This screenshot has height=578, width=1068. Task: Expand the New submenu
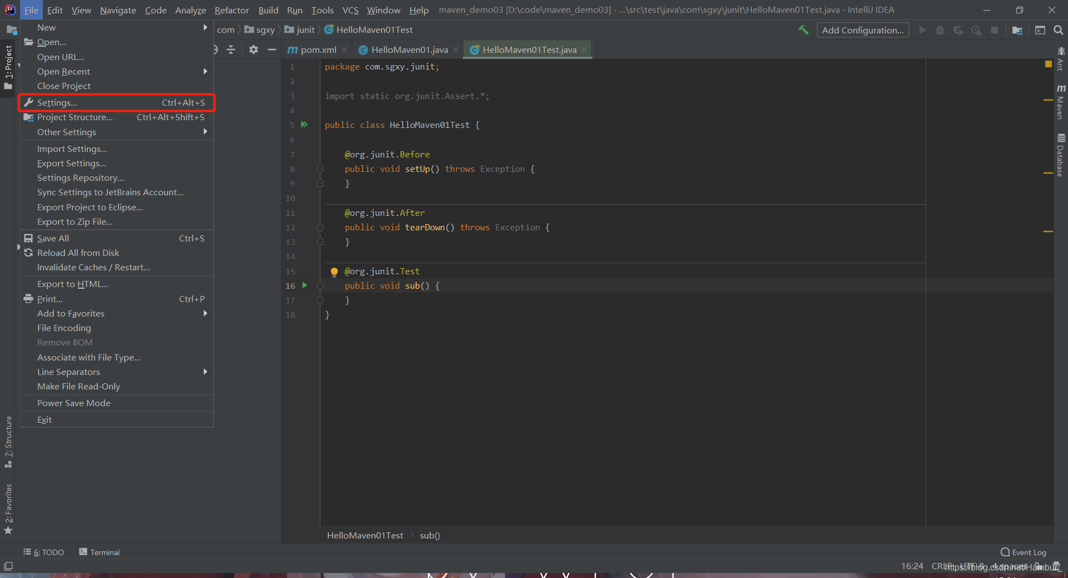pos(117,27)
